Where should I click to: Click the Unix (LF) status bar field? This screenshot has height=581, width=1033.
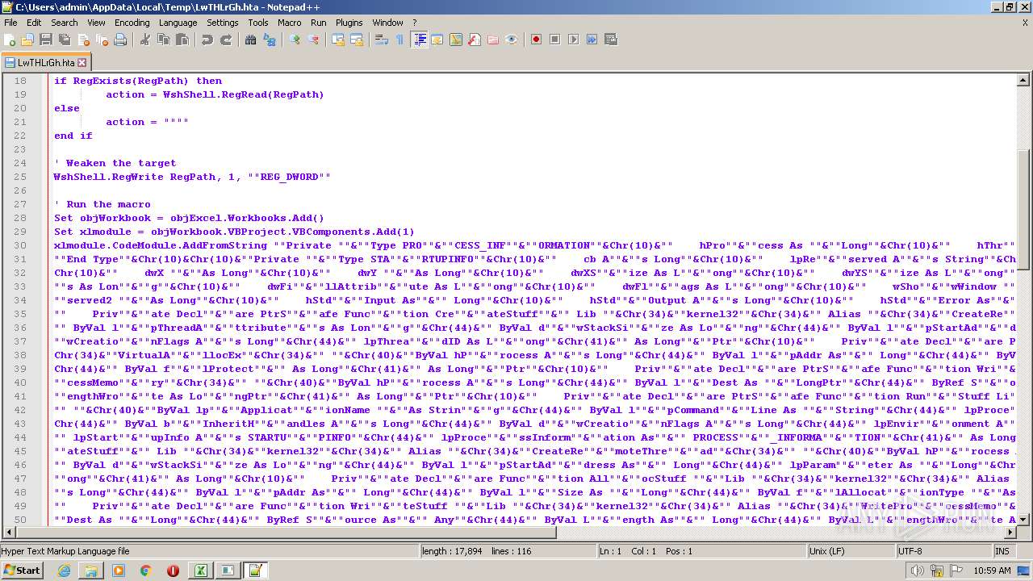pyautogui.click(x=851, y=551)
